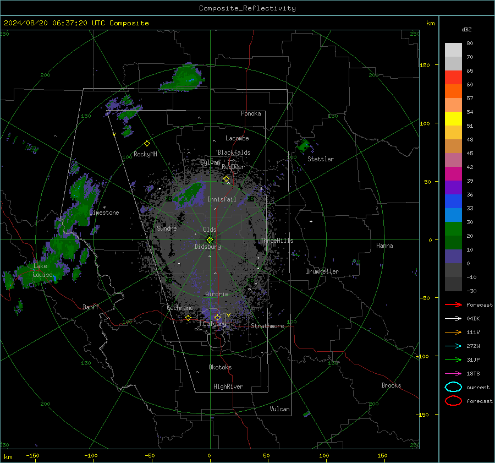
Task: Click the cyan 27ZW arrow legend icon
Action: click(453, 346)
